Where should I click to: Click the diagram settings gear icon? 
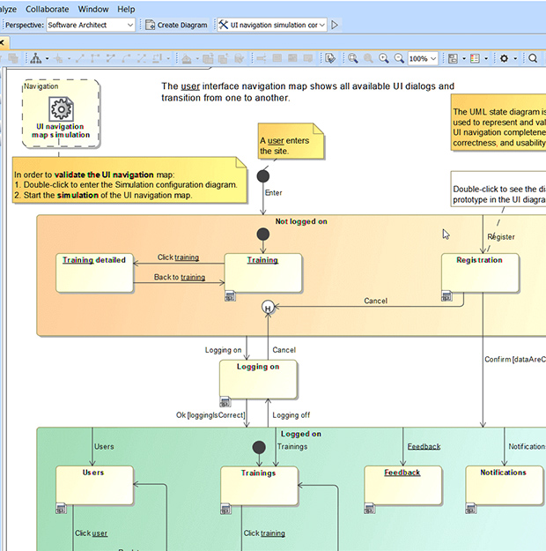pyautogui.click(x=504, y=58)
